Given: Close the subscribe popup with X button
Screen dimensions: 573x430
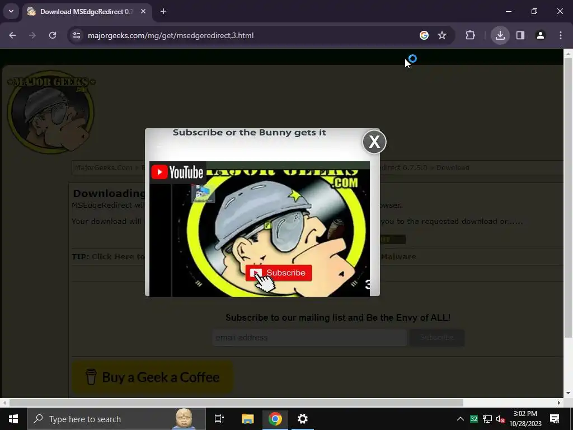Looking at the screenshot, I should point(374,142).
